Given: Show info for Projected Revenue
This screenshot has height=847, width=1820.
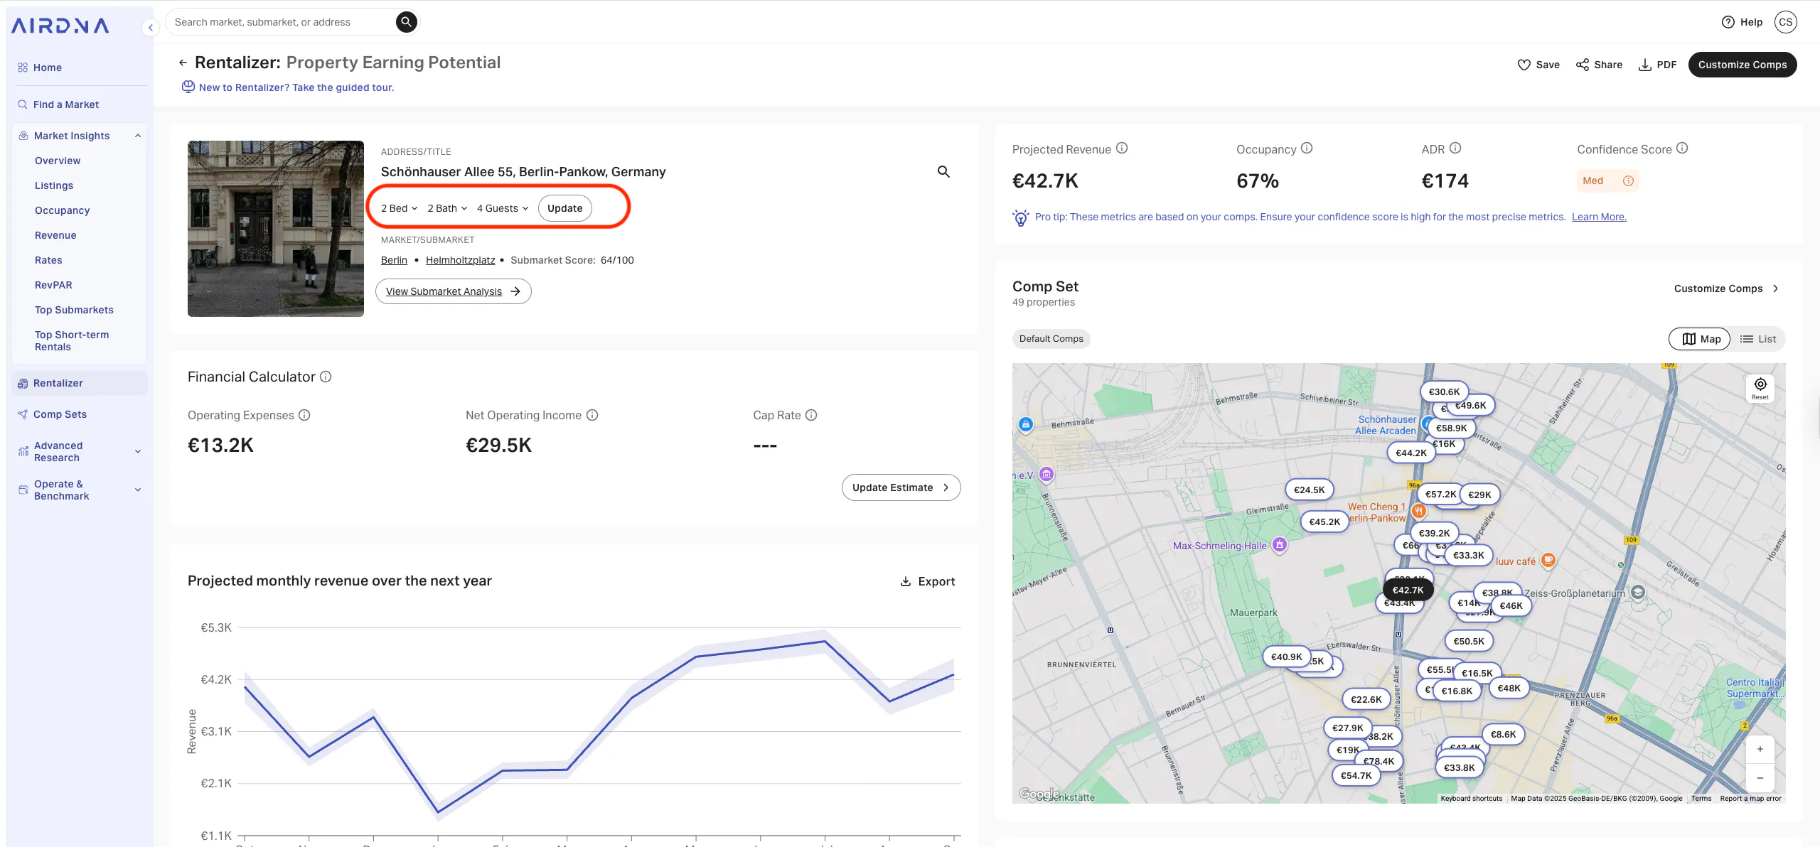Looking at the screenshot, I should 1122,149.
